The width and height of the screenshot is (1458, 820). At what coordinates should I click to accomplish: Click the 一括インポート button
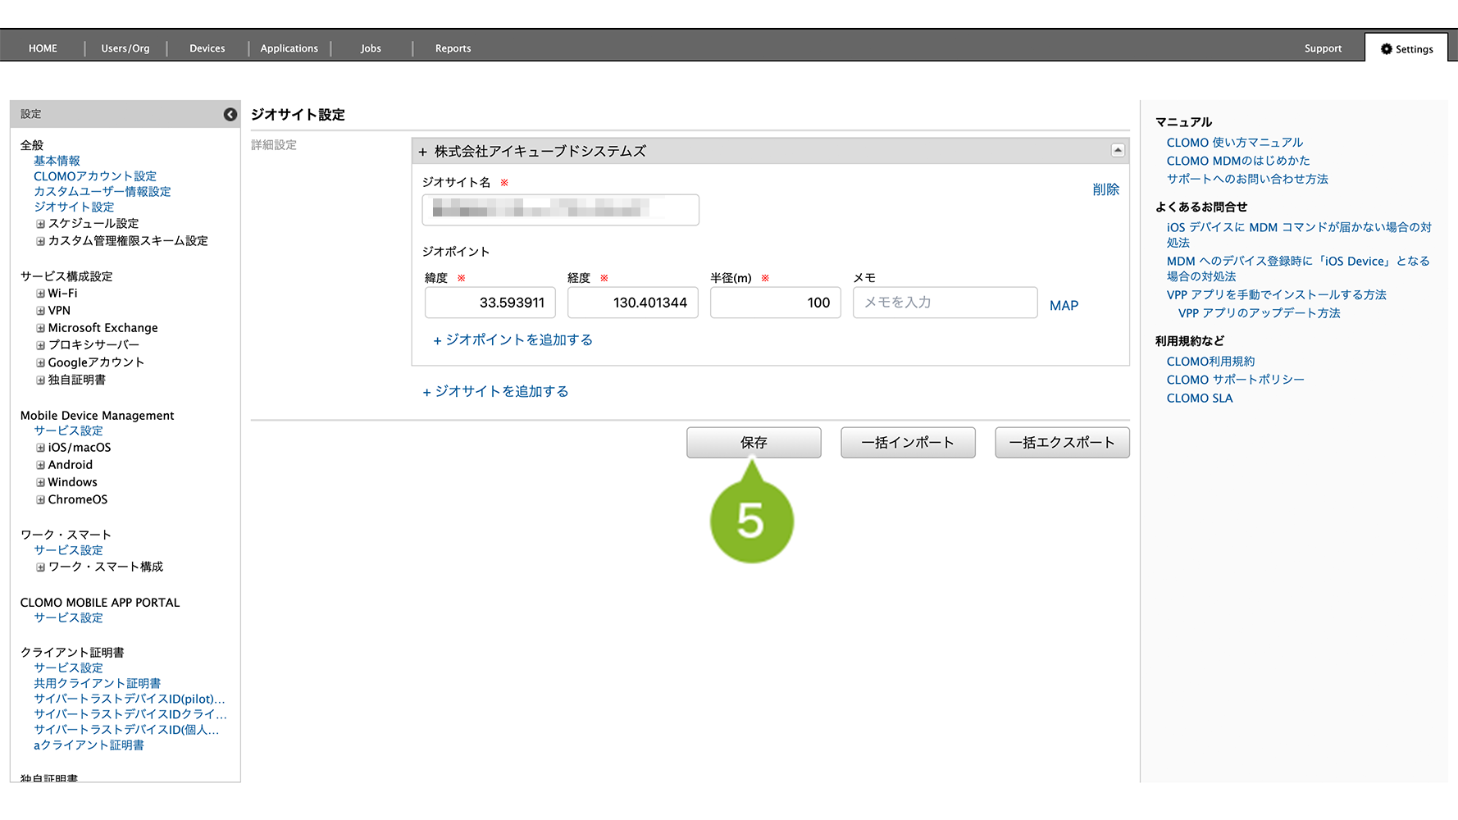coord(908,443)
